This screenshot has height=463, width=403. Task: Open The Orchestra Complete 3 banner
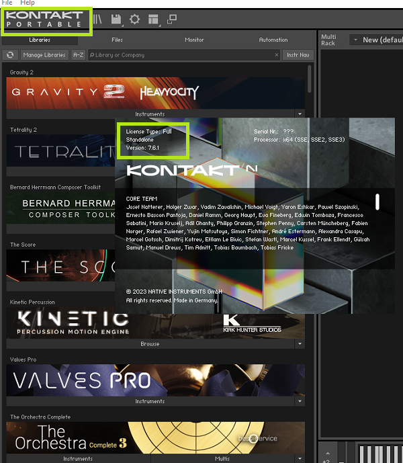click(x=156, y=438)
